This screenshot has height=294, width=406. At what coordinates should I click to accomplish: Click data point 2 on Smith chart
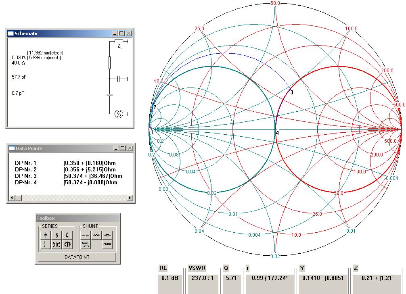point(153,105)
